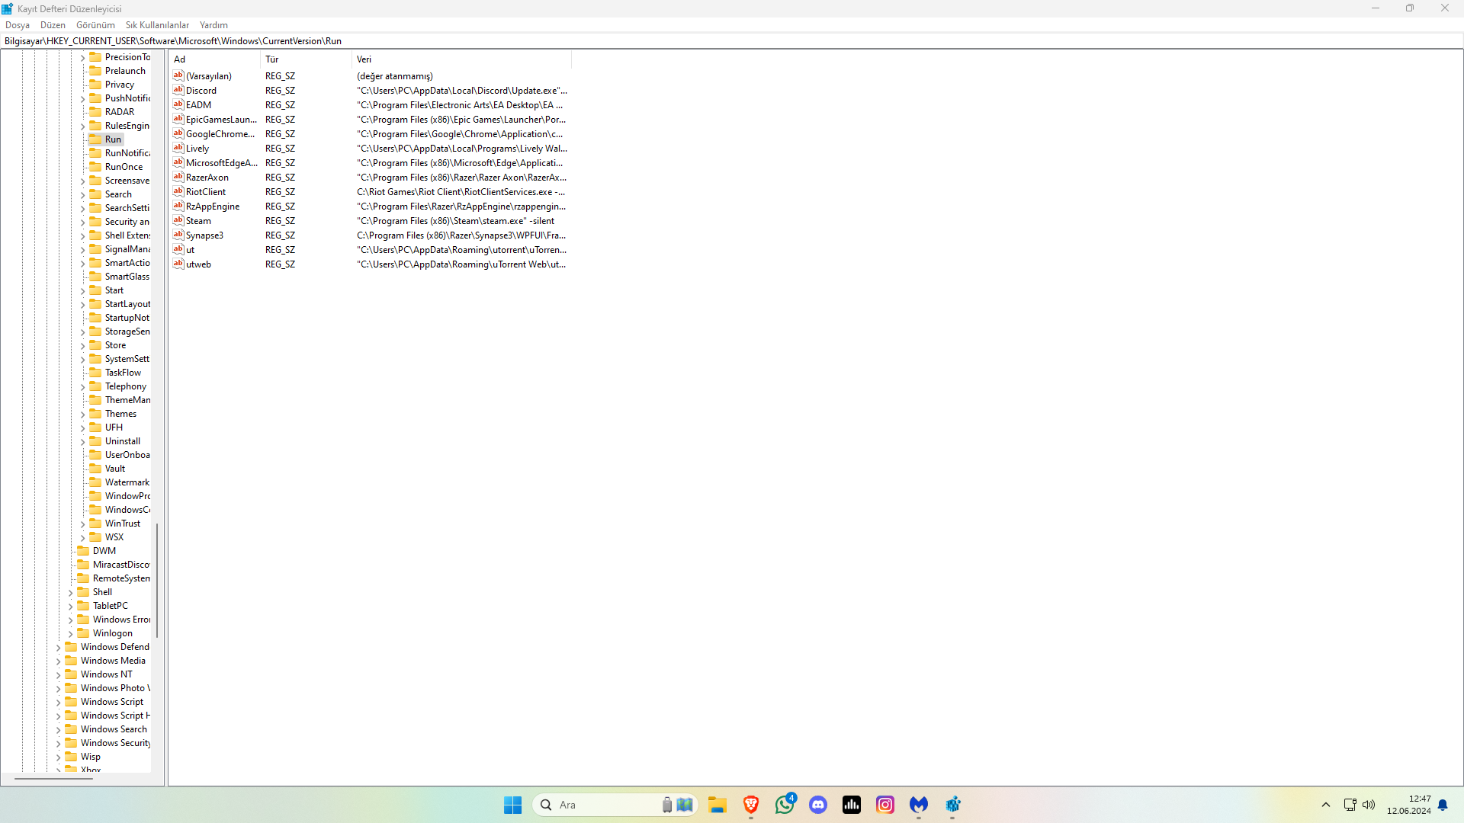Viewport: 1464px width, 823px height.
Task: Open WhatsApp from the taskbar
Action: point(785,805)
